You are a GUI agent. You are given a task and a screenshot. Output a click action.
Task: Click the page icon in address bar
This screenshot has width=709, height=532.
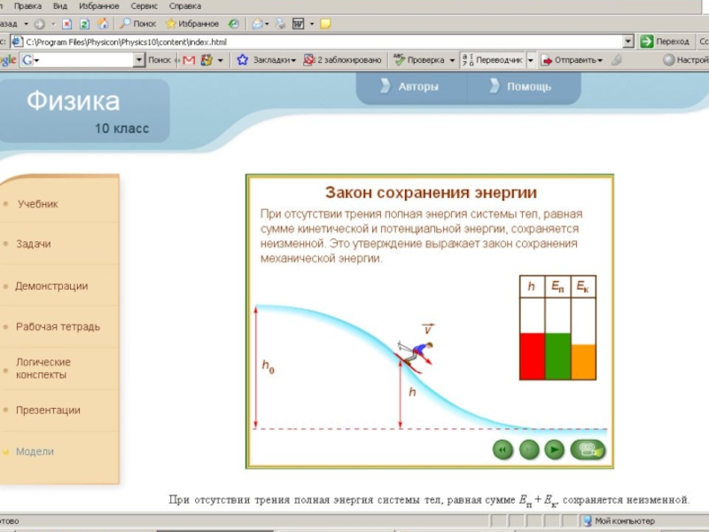[x=17, y=42]
